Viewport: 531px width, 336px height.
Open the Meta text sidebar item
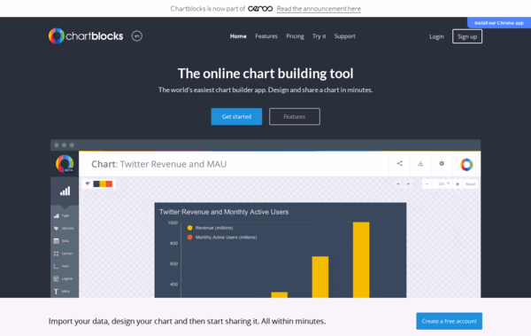pyautogui.click(x=65, y=291)
